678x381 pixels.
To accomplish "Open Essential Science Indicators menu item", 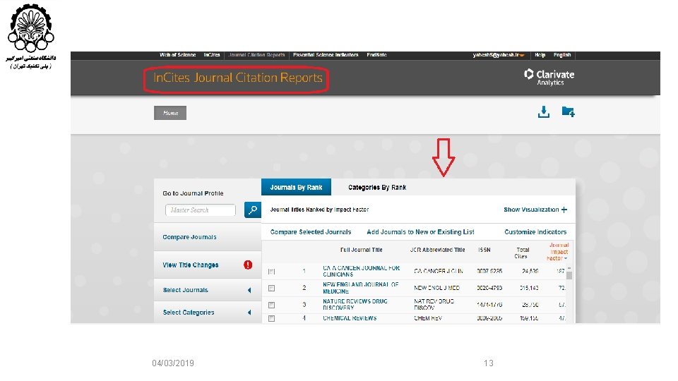I will click(x=326, y=55).
